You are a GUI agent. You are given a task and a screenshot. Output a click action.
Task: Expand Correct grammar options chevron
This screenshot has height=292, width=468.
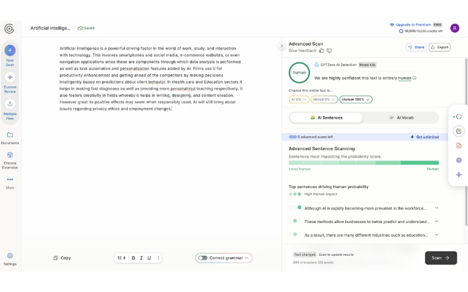point(247,258)
